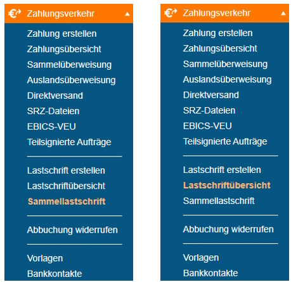Go to Direktversand in left menu
291x282 pixels.
pyautogui.click(x=55, y=96)
